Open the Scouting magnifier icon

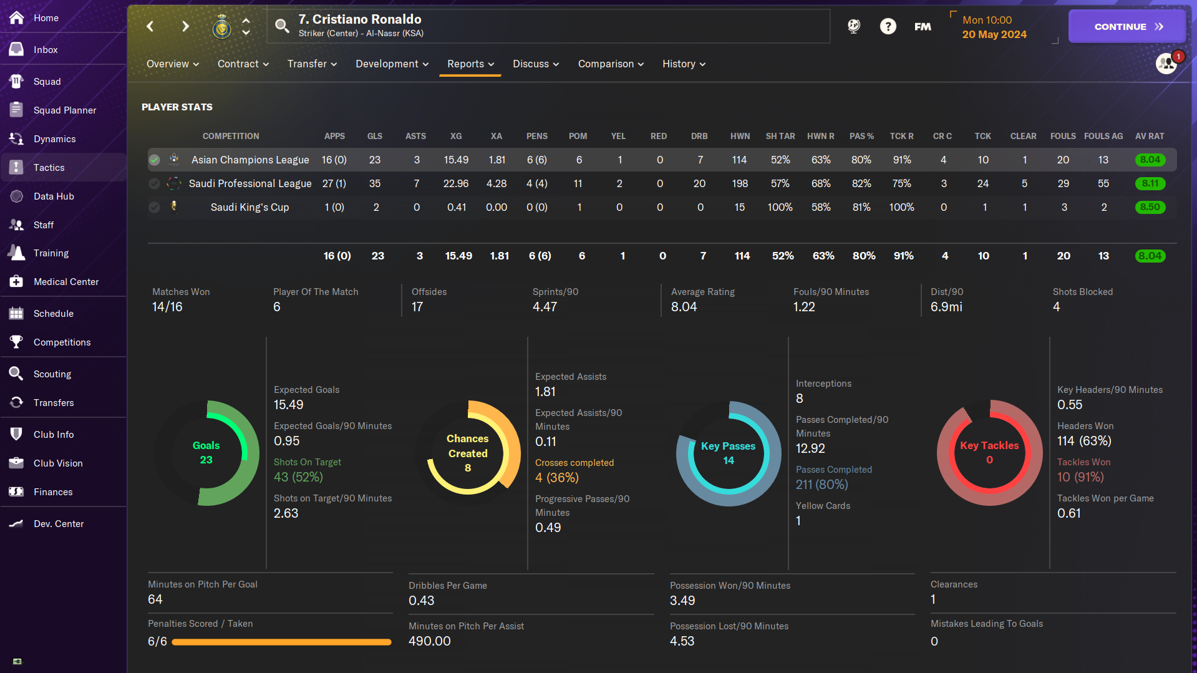[17, 374]
